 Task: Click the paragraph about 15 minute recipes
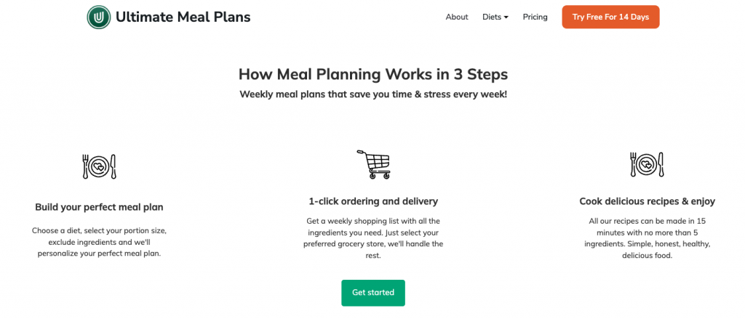click(x=647, y=238)
